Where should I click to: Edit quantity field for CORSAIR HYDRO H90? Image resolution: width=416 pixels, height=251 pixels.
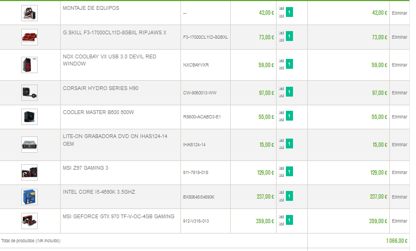tap(289, 92)
